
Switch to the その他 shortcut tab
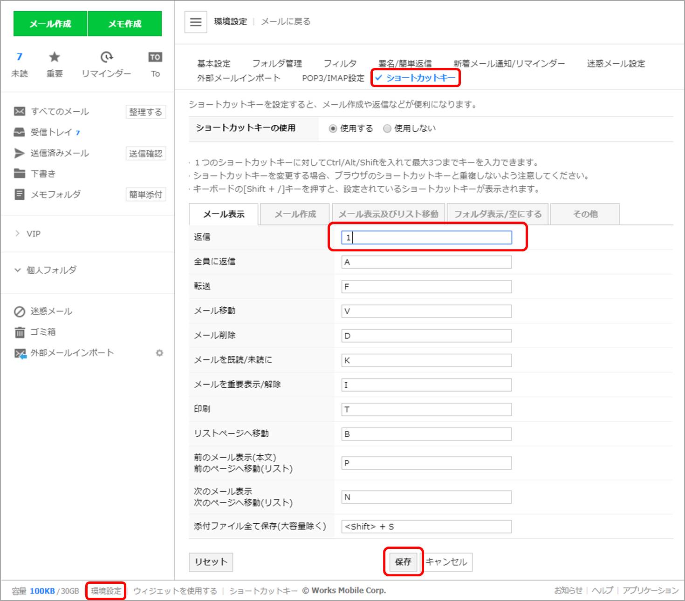[585, 214]
